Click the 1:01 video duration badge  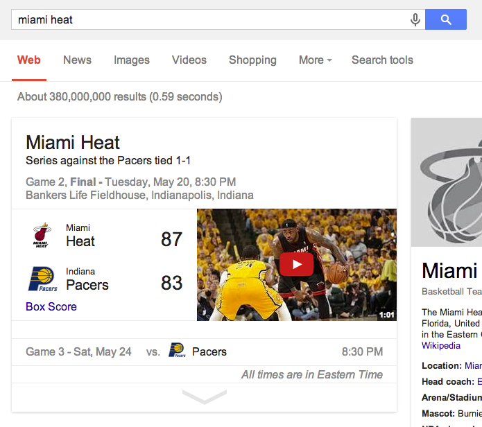point(387,315)
